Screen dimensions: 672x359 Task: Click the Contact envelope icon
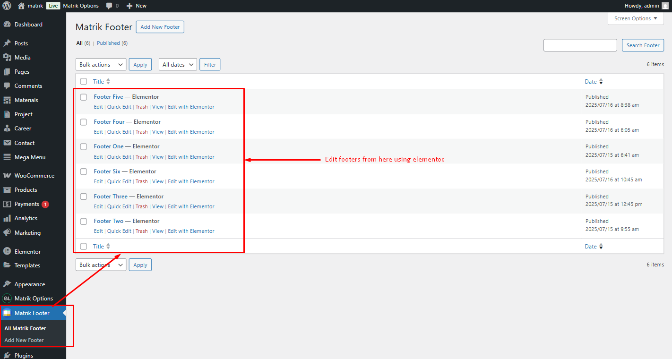tap(7, 143)
